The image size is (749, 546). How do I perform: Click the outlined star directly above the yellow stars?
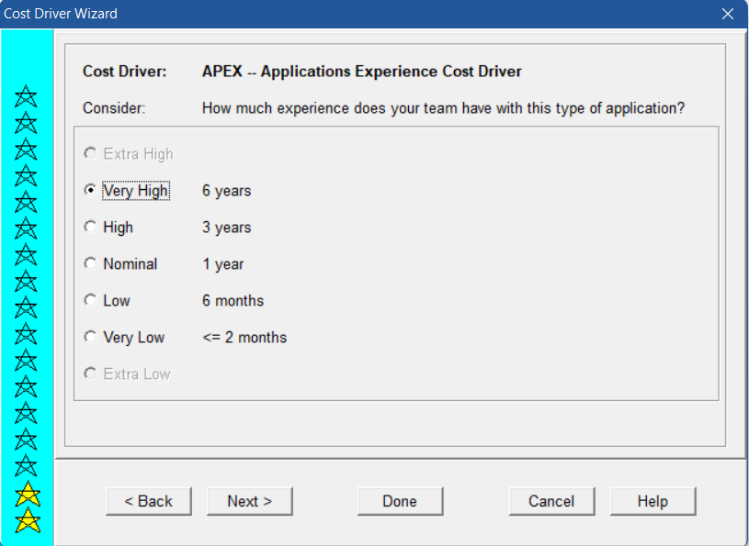(26, 466)
